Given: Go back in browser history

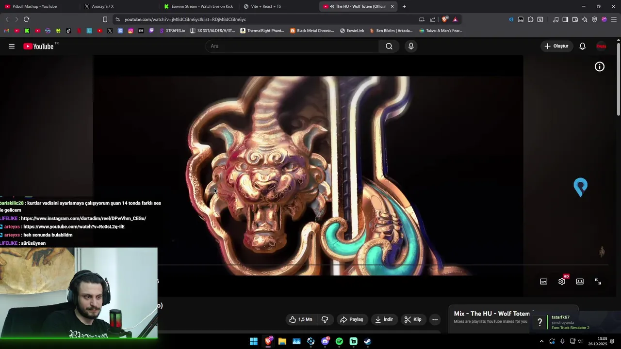Looking at the screenshot, I should tap(7, 19).
